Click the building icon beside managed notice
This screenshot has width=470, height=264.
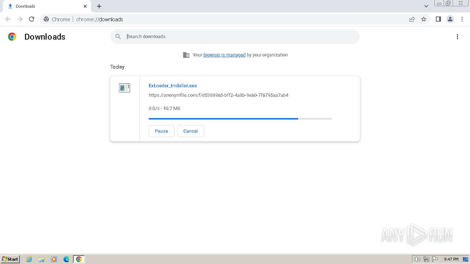[186, 55]
